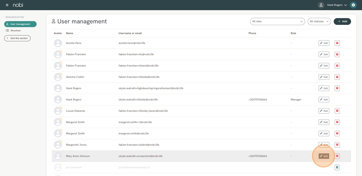Click the settings gear icon

[353, 5]
